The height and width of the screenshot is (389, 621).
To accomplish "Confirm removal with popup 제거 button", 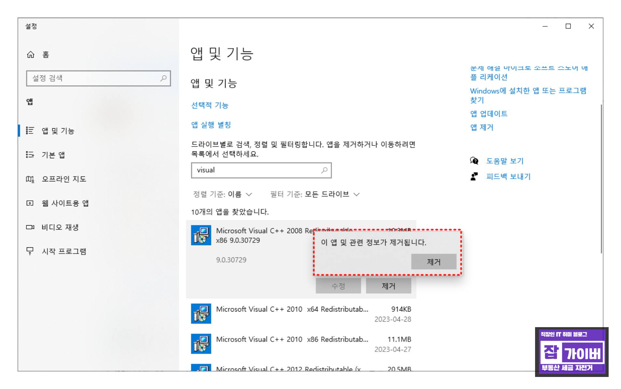I will tap(434, 262).
